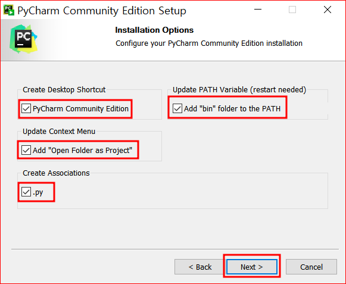The width and height of the screenshot is (346, 284).
Task: Go back with the < Back button
Action: click(x=200, y=267)
